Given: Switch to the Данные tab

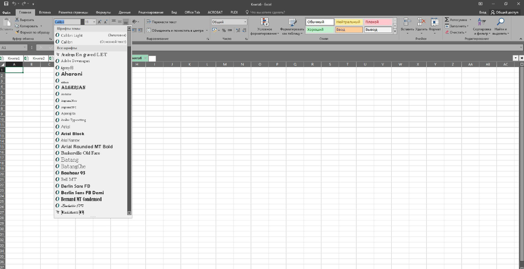Looking at the screenshot, I should (124, 13).
